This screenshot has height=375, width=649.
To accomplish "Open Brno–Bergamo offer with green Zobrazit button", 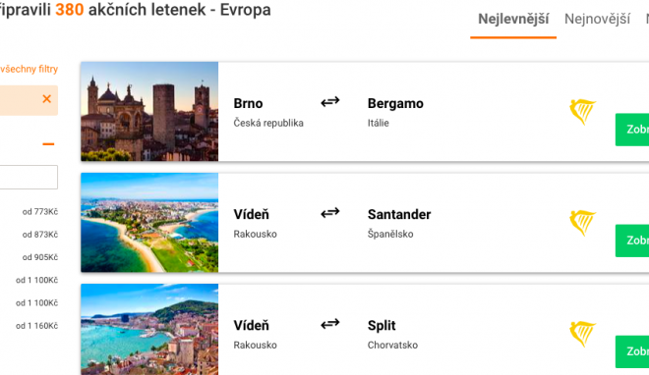I will 632,130.
